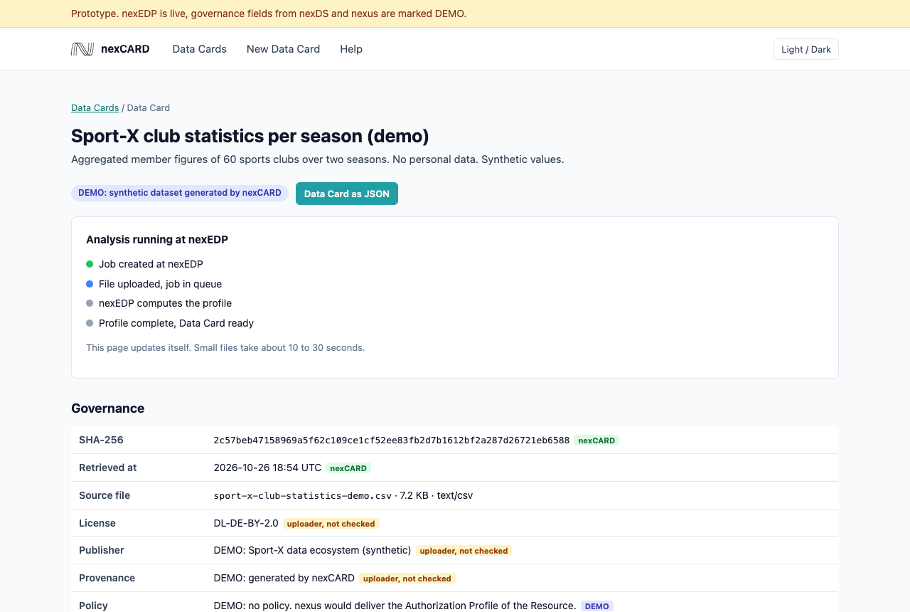Click the blue File uploaded status dot
Image resolution: width=910 pixels, height=612 pixels.
point(90,284)
